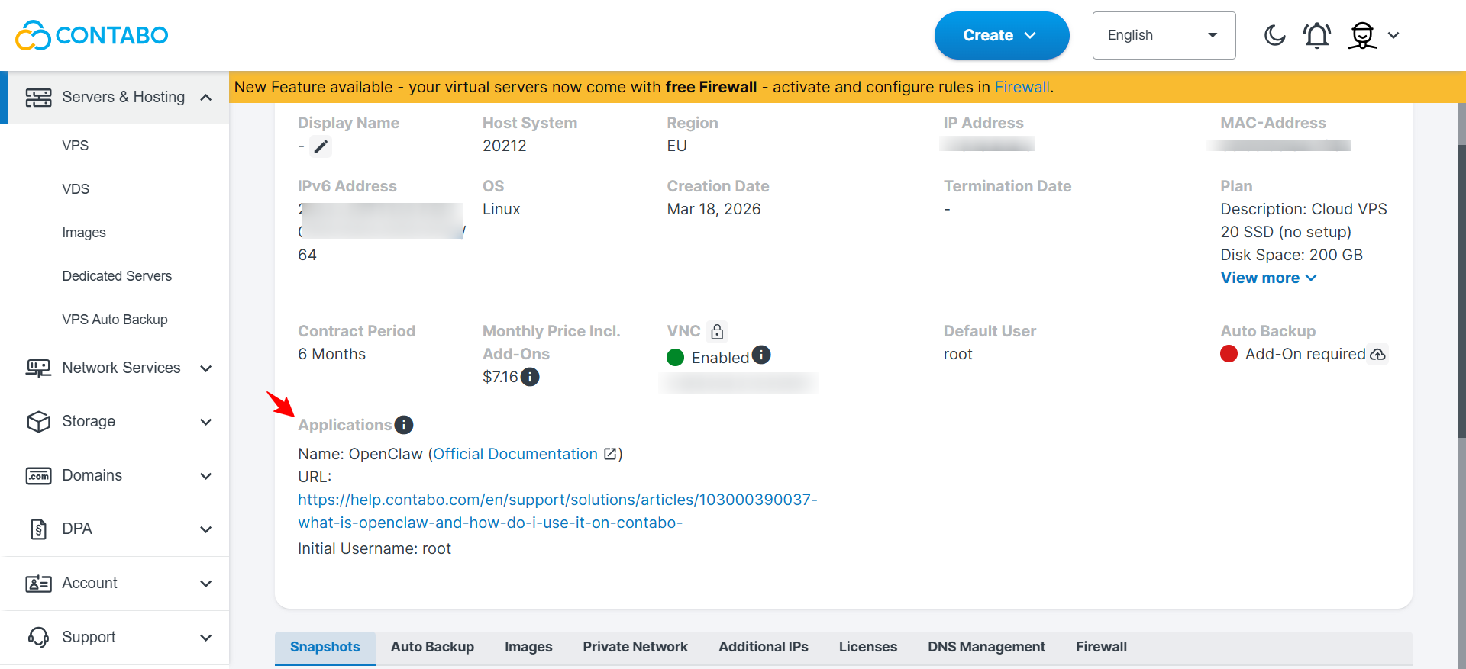Image resolution: width=1466 pixels, height=669 pixels.
Task: Click the Contabo logo
Action: click(x=92, y=35)
